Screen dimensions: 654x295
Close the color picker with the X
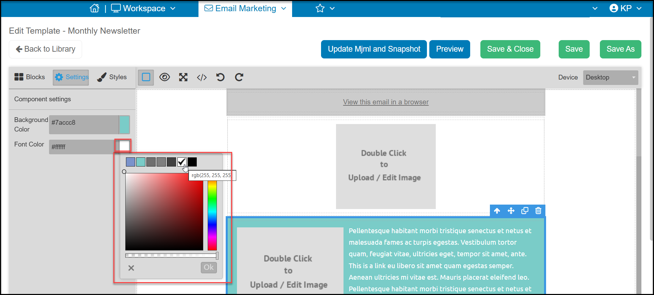click(x=131, y=268)
